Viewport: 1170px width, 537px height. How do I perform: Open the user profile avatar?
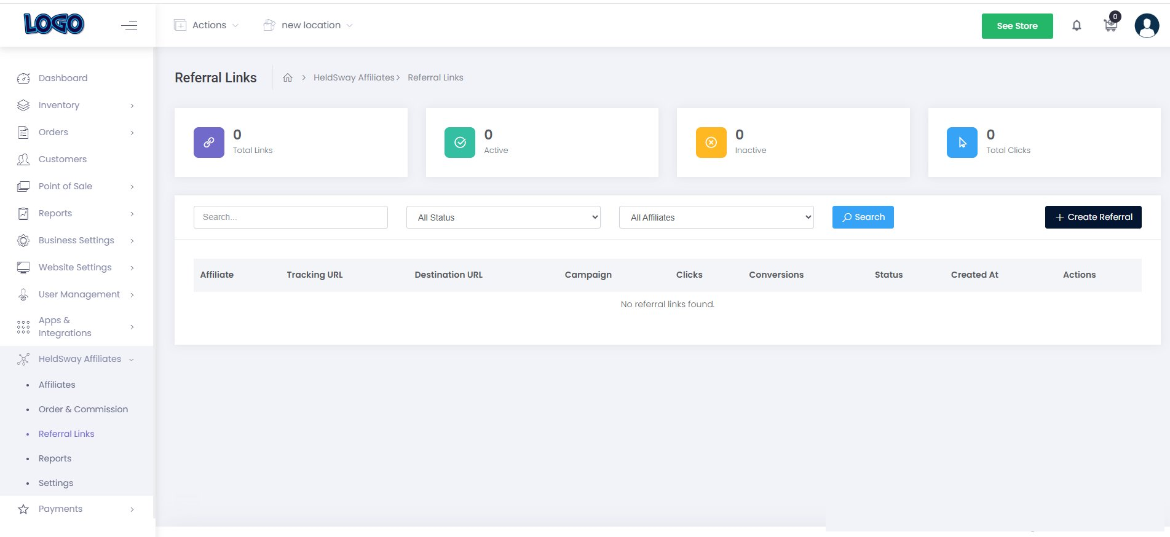[x=1147, y=26]
